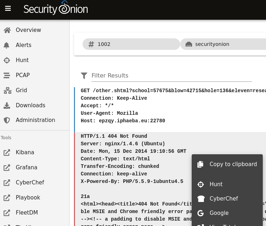Viewport: 266px width, 226px height.
Task: Click the GET /other.shtml request line
Action: pyautogui.click(x=173, y=90)
